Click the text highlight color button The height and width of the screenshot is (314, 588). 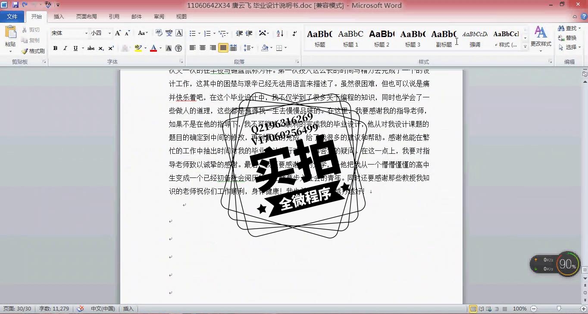click(x=138, y=48)
